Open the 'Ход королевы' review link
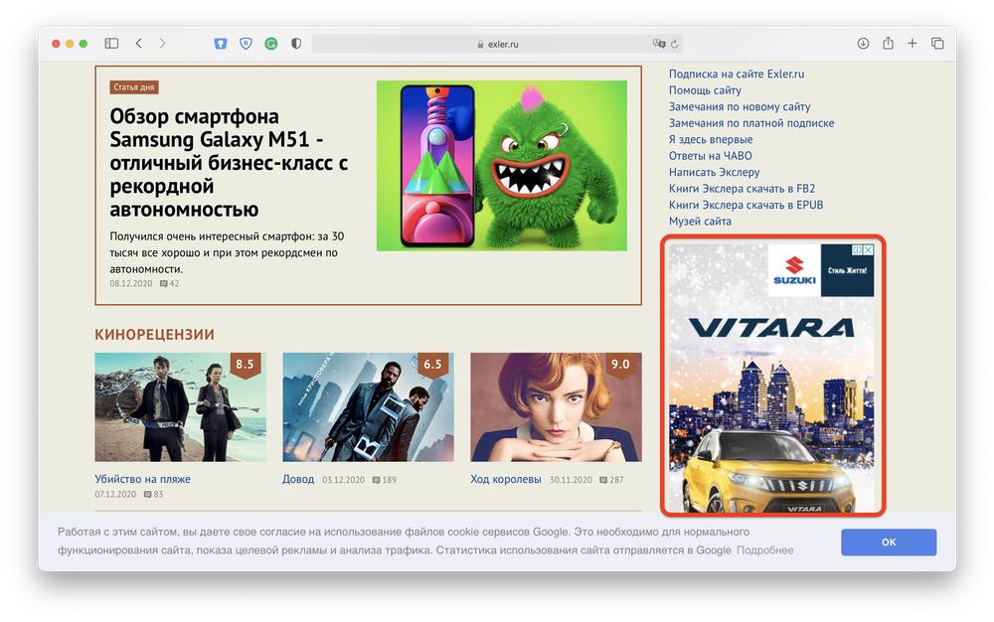The image size is (994, 622). [x=506, y=479]
